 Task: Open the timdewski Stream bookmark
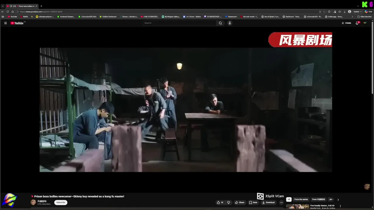point(66,17)
